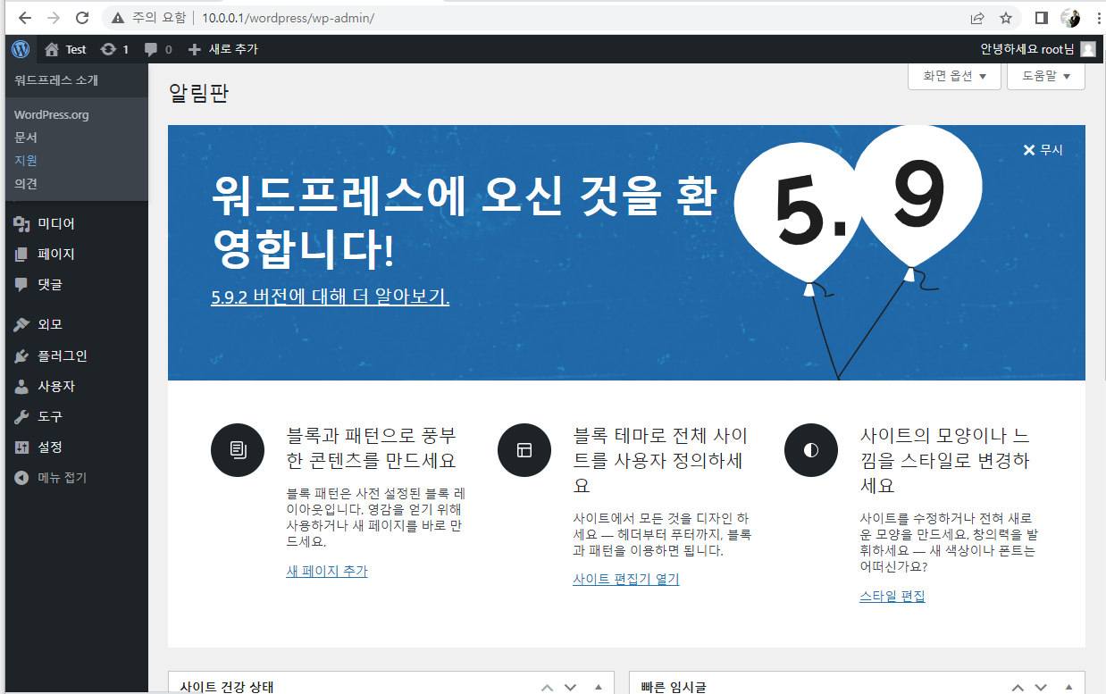Toggle the 사이트 건강 상태 panel collapse arrow
This screenshot has width=1106, height=694.
(x=599, y=687)
